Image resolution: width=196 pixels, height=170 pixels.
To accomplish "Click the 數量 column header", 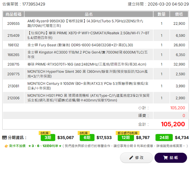I will 161,14.
